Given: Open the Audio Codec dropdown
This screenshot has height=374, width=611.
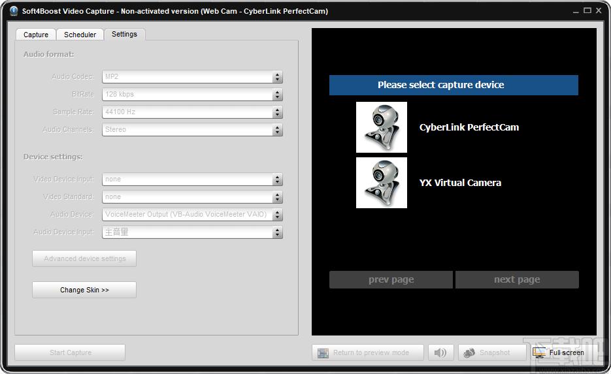Looking at the screenshot, I should 192,76.
